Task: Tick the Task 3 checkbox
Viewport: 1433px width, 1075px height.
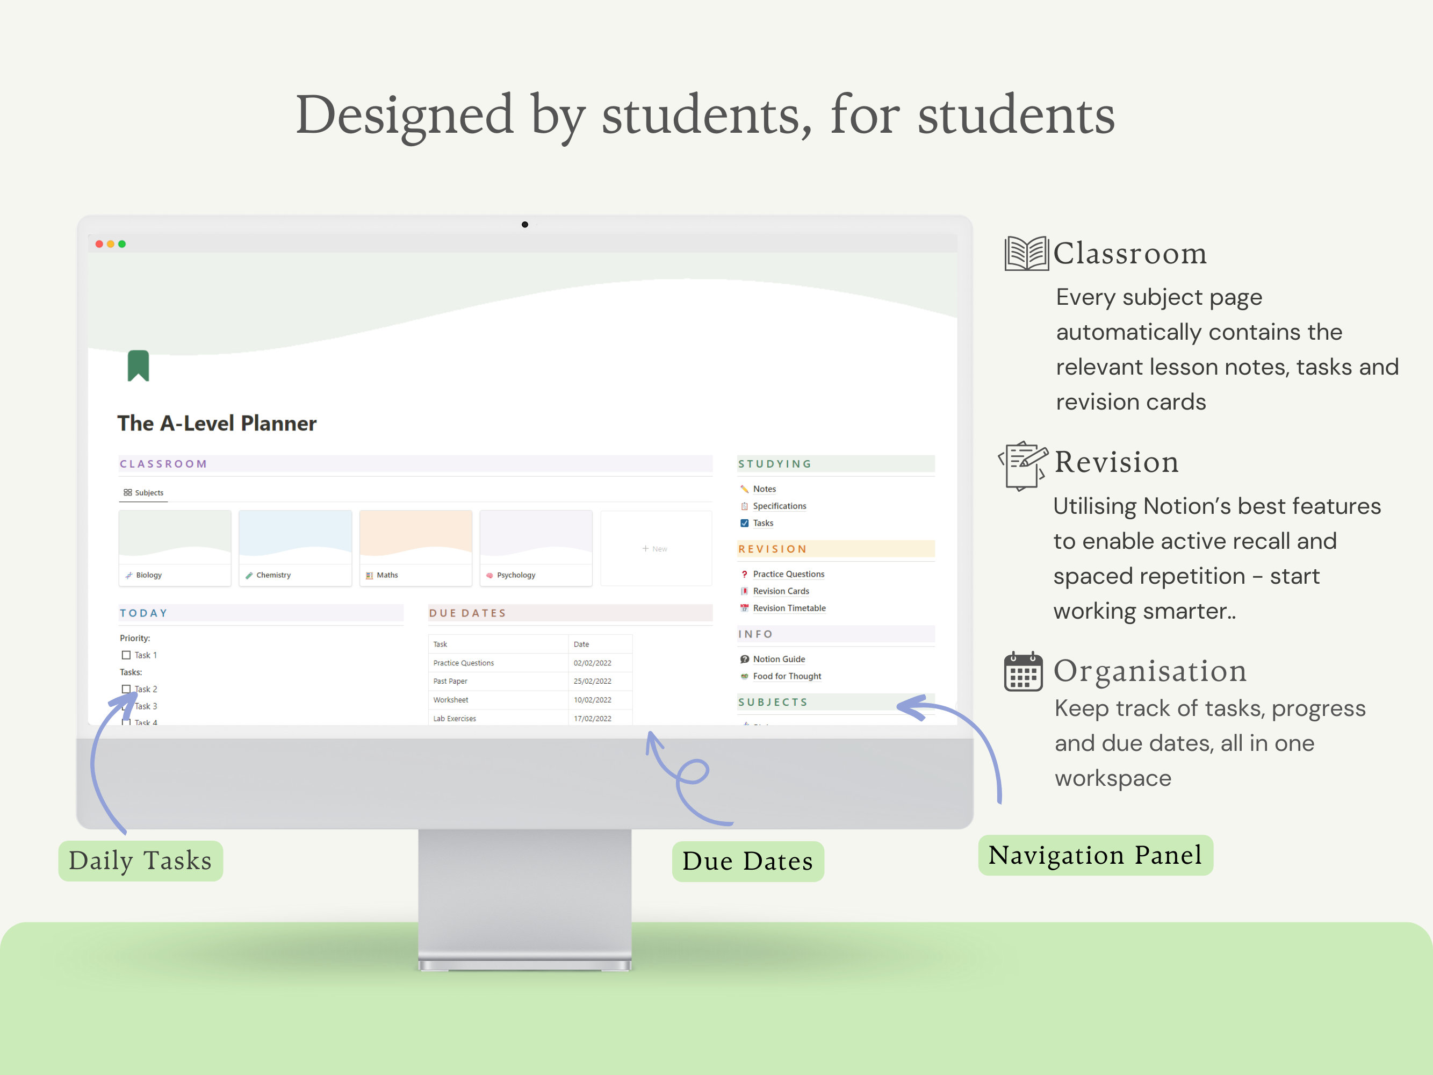Action: point(126,706)
